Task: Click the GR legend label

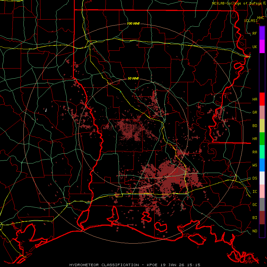Action: pyautogui.click(x=255, y=112)
